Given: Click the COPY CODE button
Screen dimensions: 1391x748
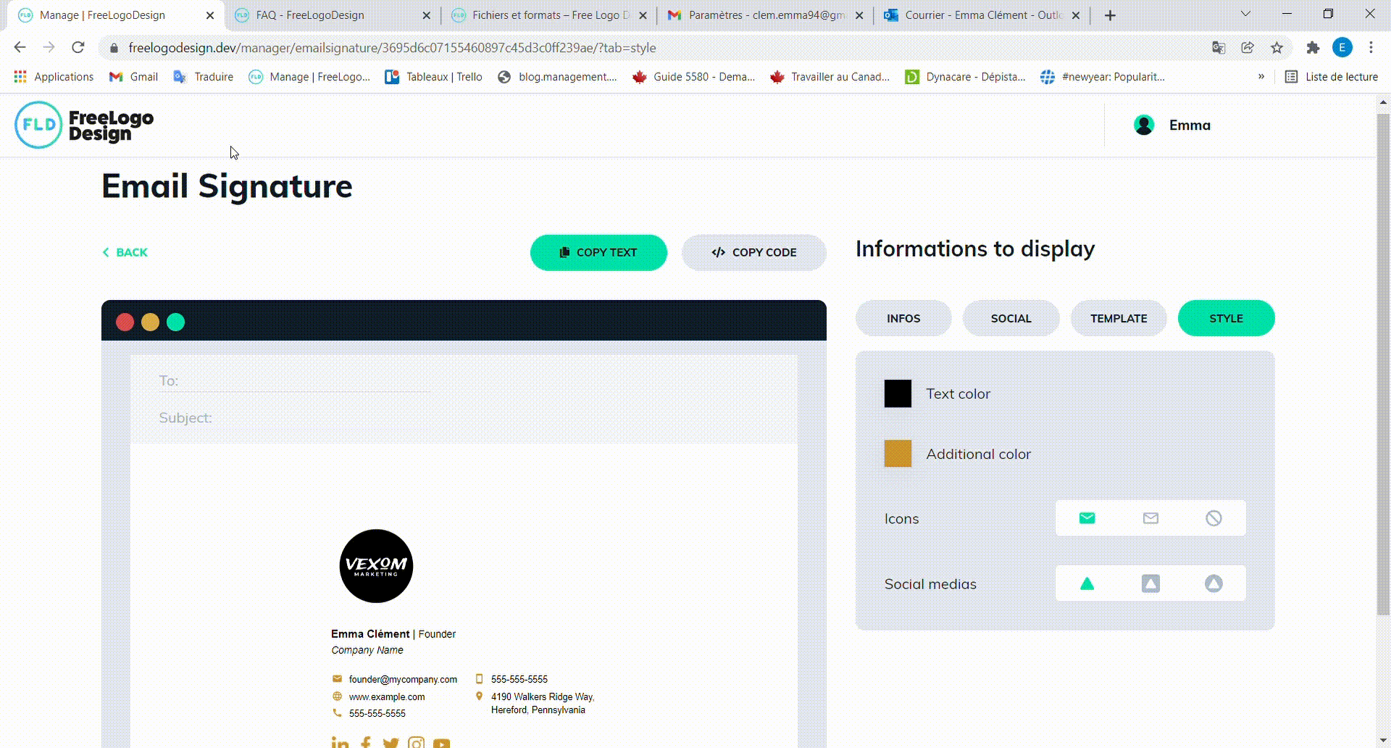Looking at the screenshot, I should tap(753, 252).
